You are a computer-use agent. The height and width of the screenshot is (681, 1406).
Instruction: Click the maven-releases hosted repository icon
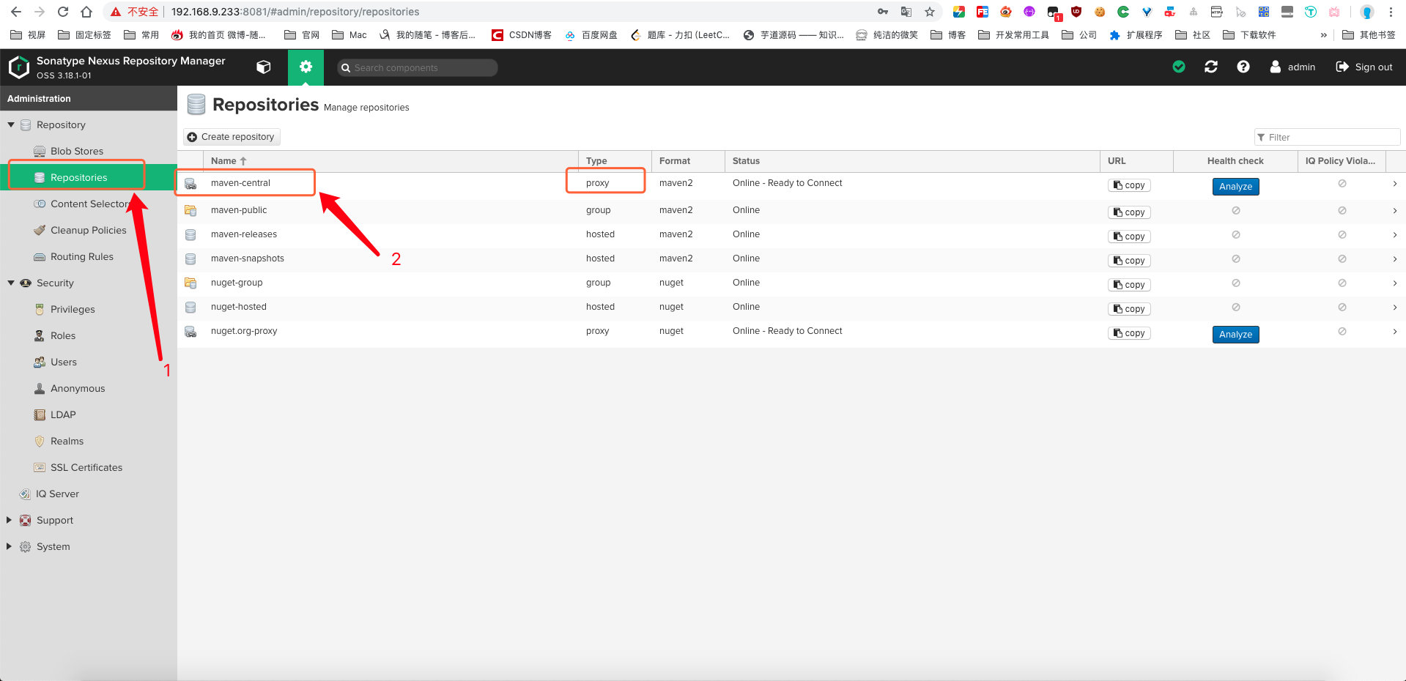pos(190,235)
